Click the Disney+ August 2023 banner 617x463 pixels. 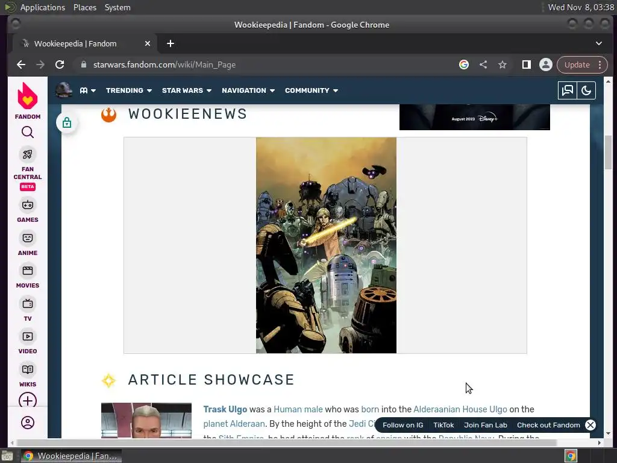(475, 117)
